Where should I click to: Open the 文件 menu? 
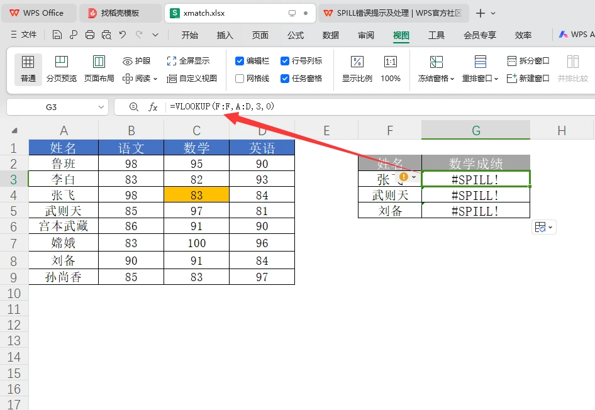23,35
